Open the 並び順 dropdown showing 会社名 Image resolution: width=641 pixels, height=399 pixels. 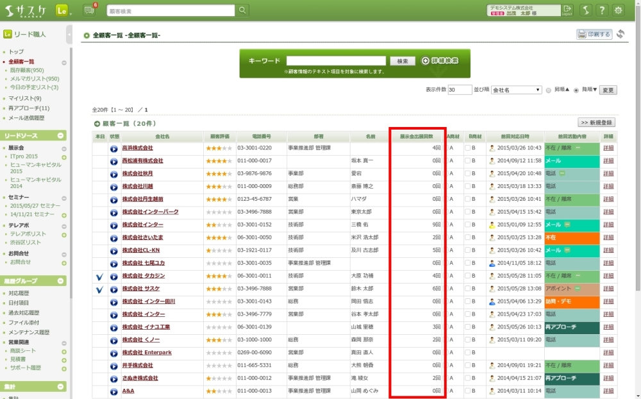pos(517,90)
